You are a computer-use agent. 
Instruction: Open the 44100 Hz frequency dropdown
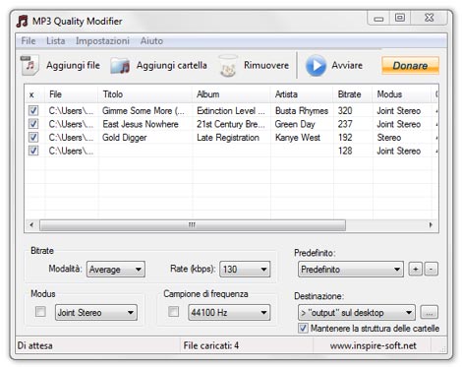pos(229,312)
